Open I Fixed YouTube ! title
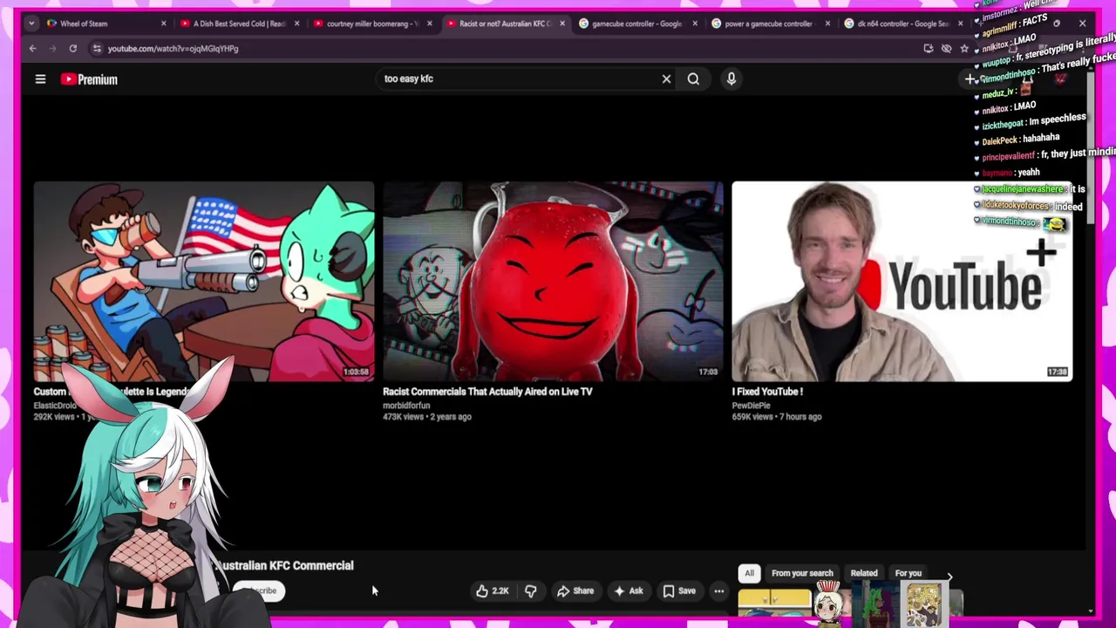Viewport: 1116px width, 628px height. 767,392
